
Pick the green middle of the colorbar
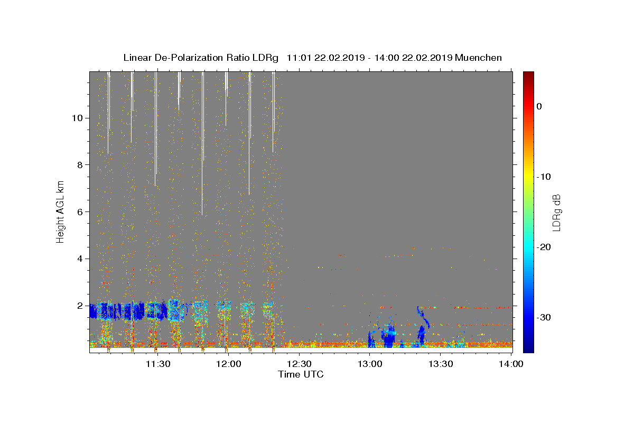[528, 212]
